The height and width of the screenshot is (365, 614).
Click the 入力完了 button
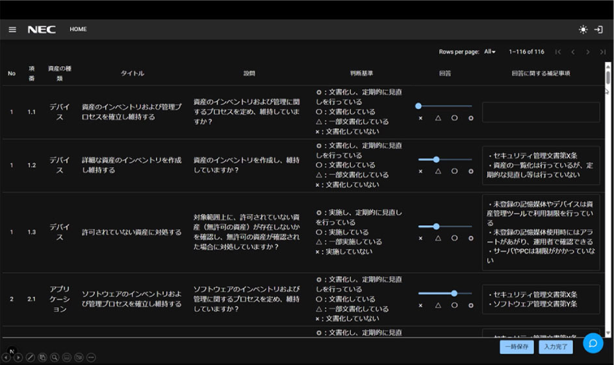[556, 347]
